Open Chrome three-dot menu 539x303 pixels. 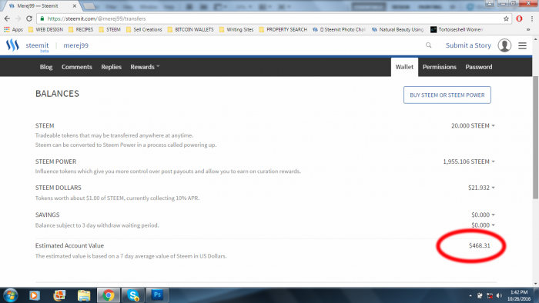click(x=532, y=18)
